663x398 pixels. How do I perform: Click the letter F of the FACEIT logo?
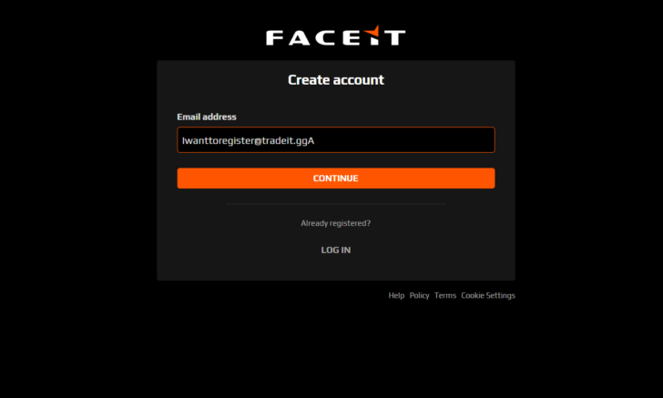[x=275, y=37]
